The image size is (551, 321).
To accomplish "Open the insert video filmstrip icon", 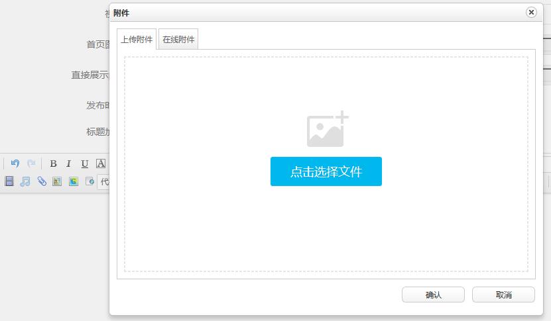I will (9, 181).
